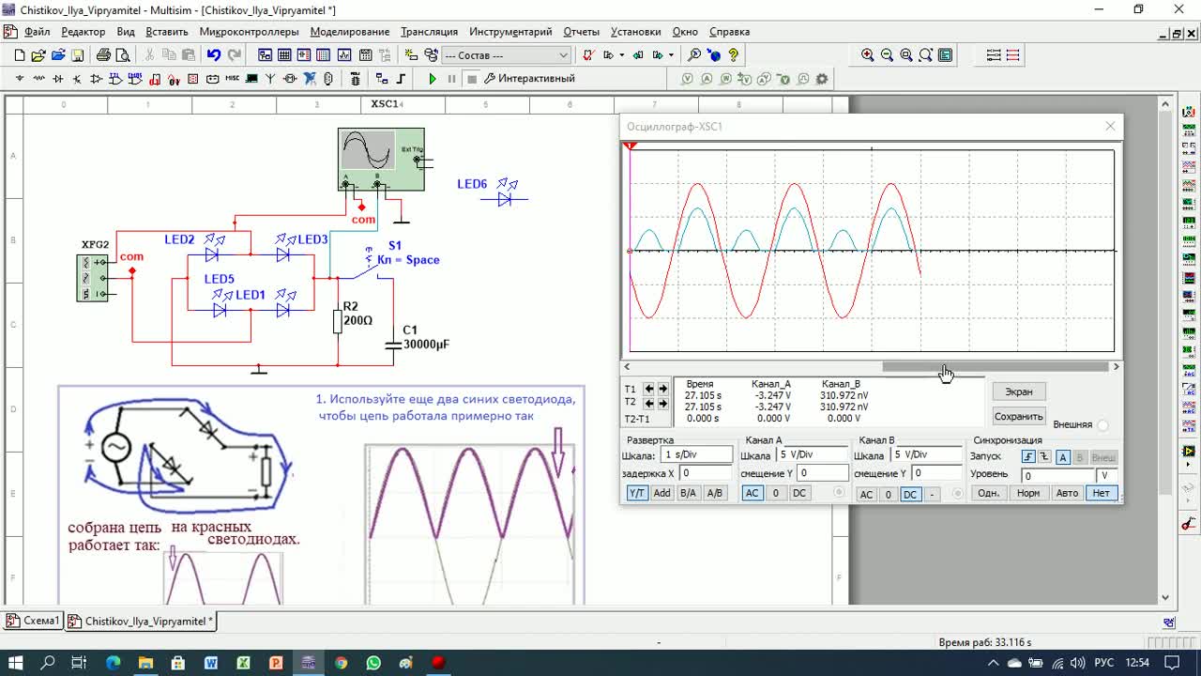Select Y/T timebase display mode
The width and height of the screenshot is (1201, 676).
[x=638, y=493]
